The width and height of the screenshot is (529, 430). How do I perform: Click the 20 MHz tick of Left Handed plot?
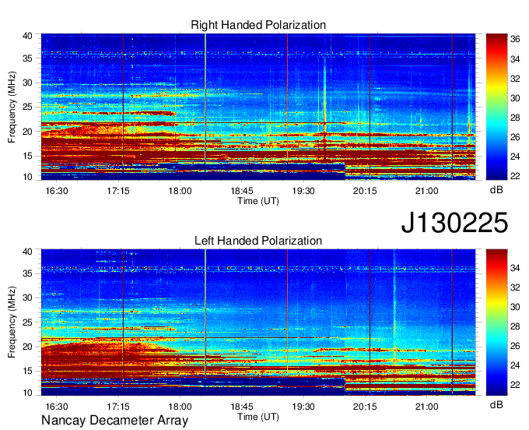pyautogui.click(x=27, y=347)
